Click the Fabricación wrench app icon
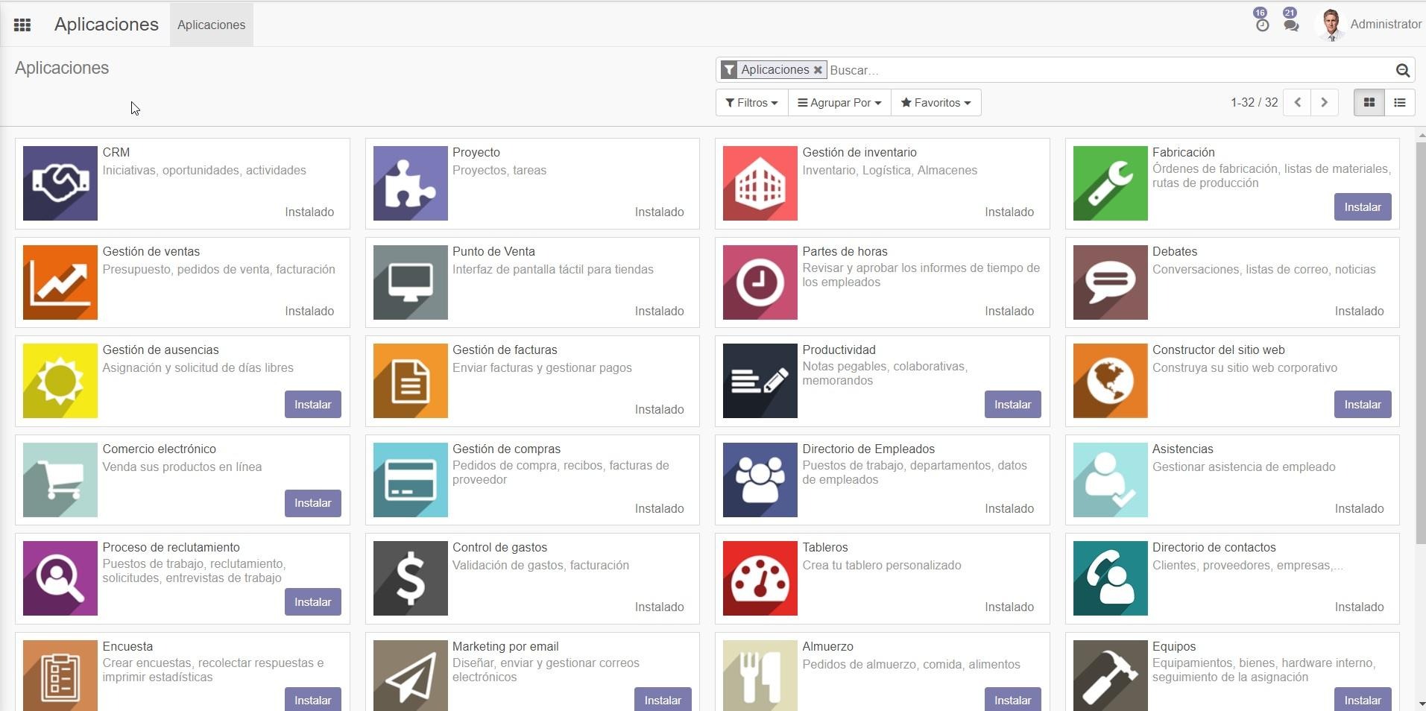The height and width of the screenshot is (711, 1426). (x=1110, y=183)
